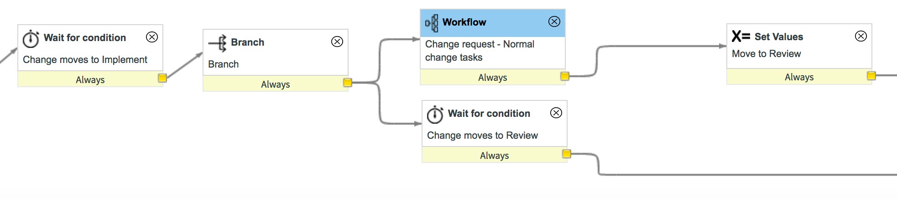The height and width of the screenshot is (199, 897).
Task: Click the blue Workflow header title
Action: click(464, 22)
